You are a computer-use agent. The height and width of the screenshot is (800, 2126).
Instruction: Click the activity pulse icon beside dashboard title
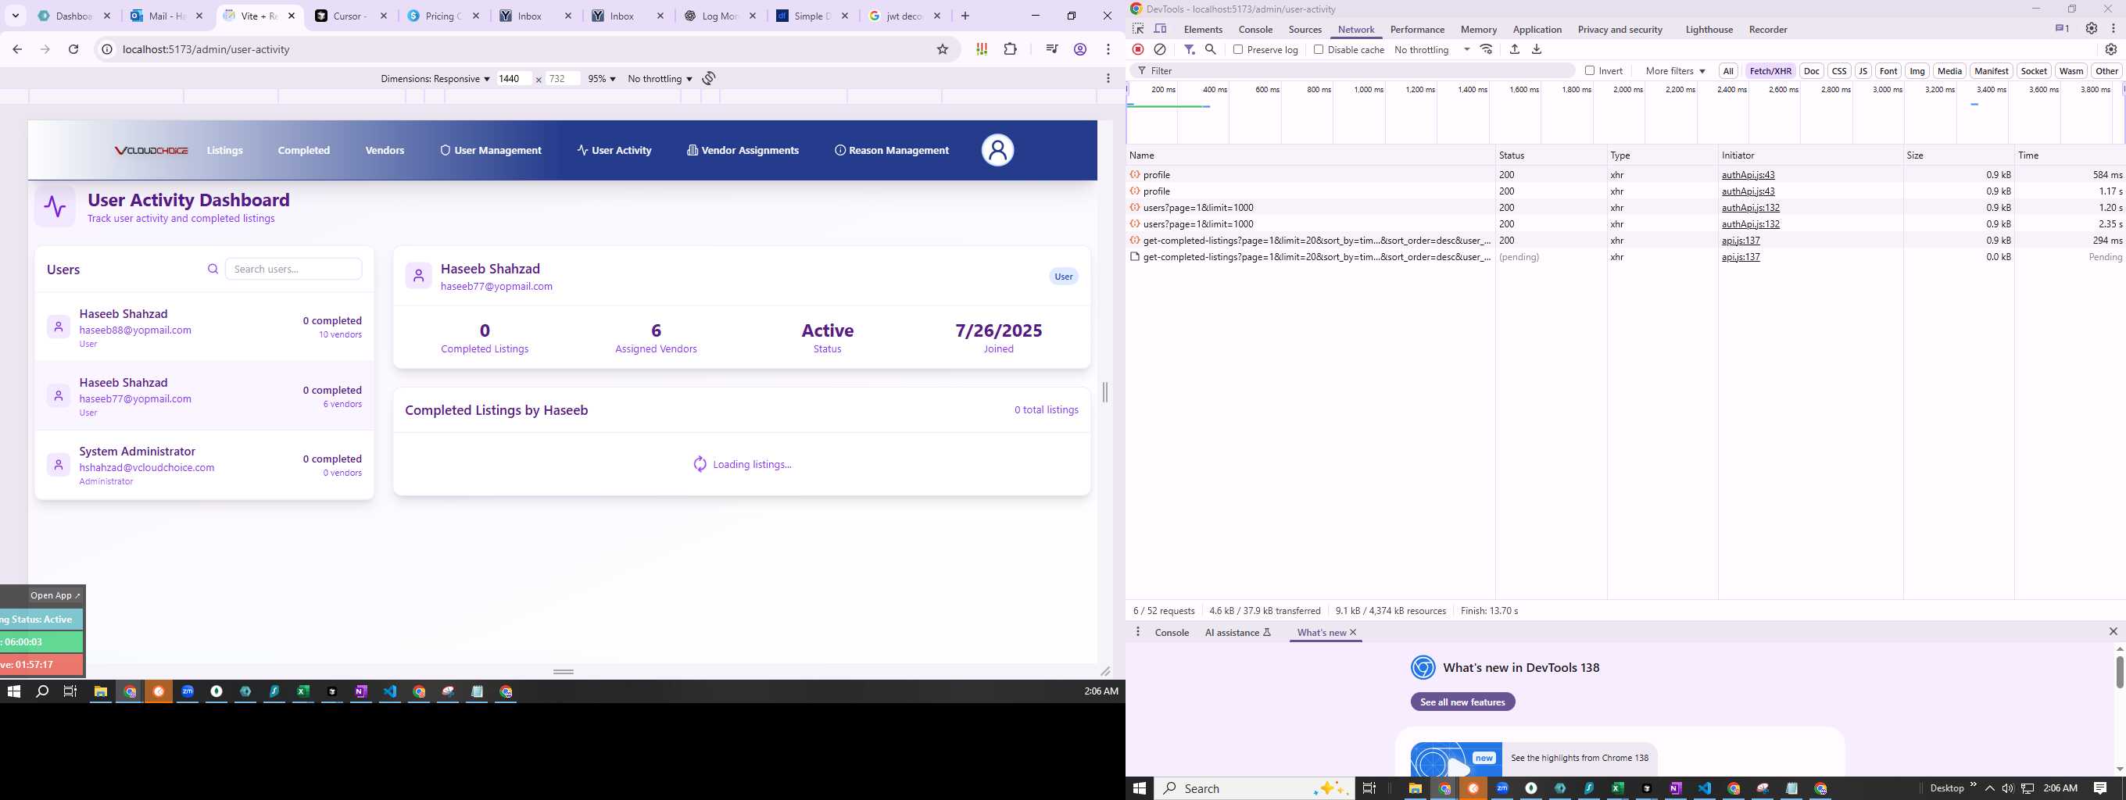pos(55,206)
